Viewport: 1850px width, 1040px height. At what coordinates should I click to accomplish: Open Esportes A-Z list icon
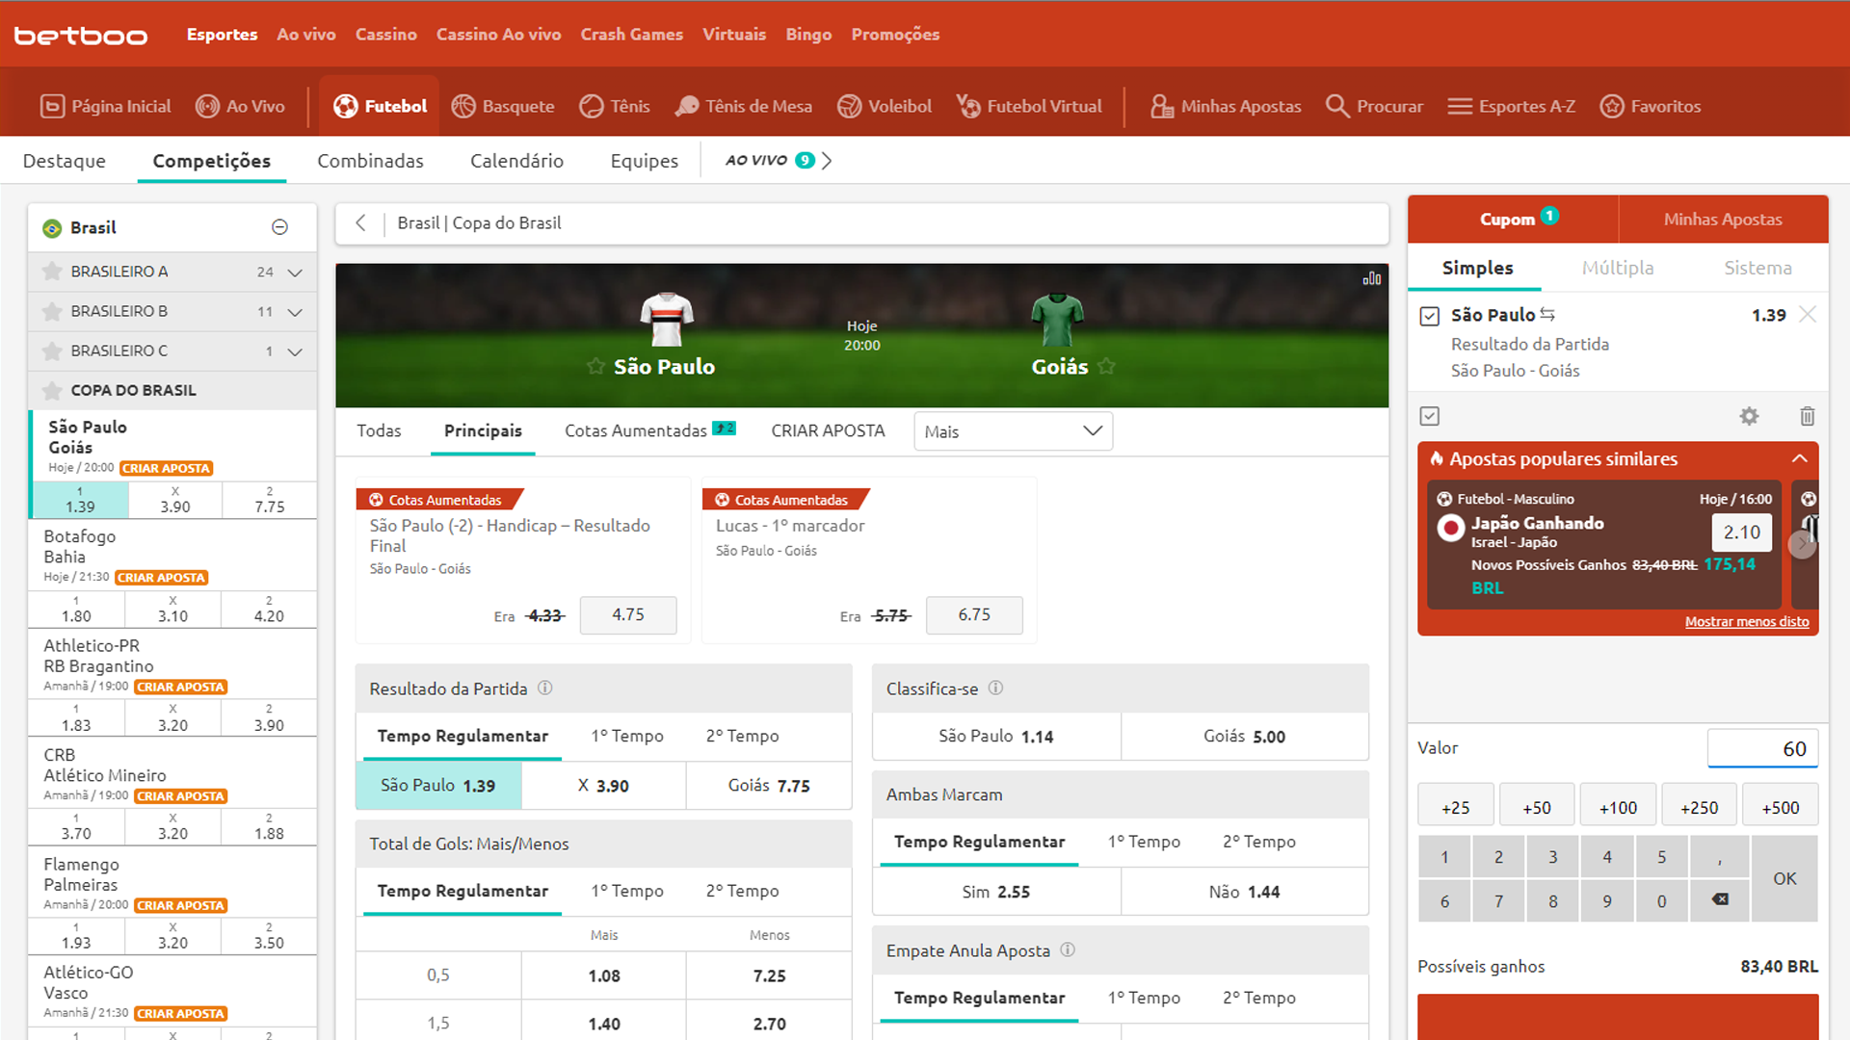pos(1460,106)
